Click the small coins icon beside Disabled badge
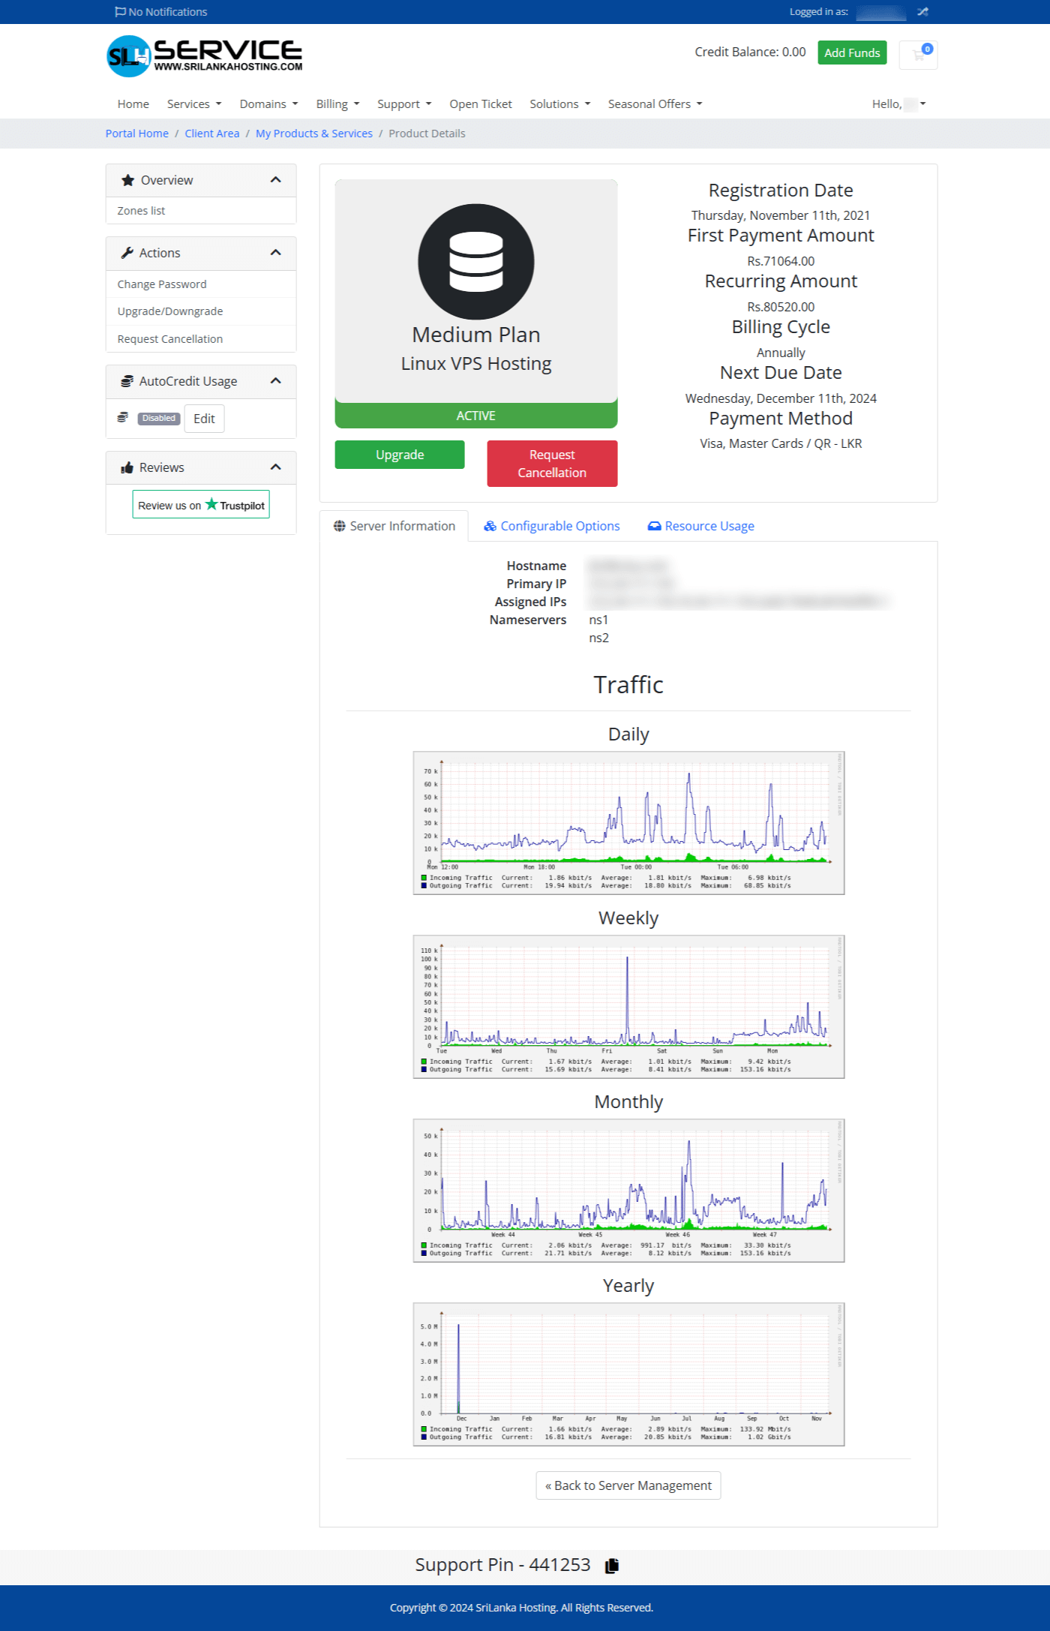 pyautogui.click(x=123, y=418)
